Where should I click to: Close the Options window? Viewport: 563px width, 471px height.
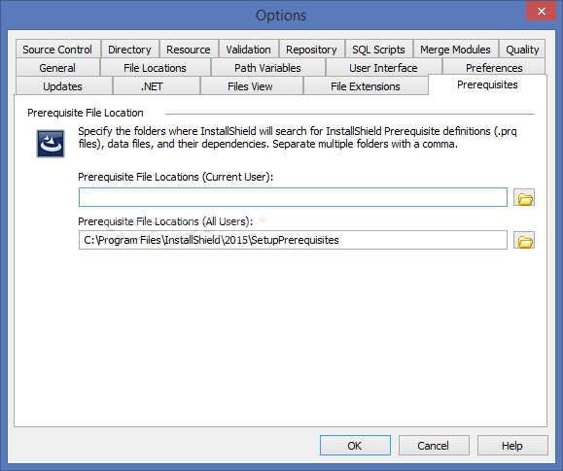pos(542,11)
